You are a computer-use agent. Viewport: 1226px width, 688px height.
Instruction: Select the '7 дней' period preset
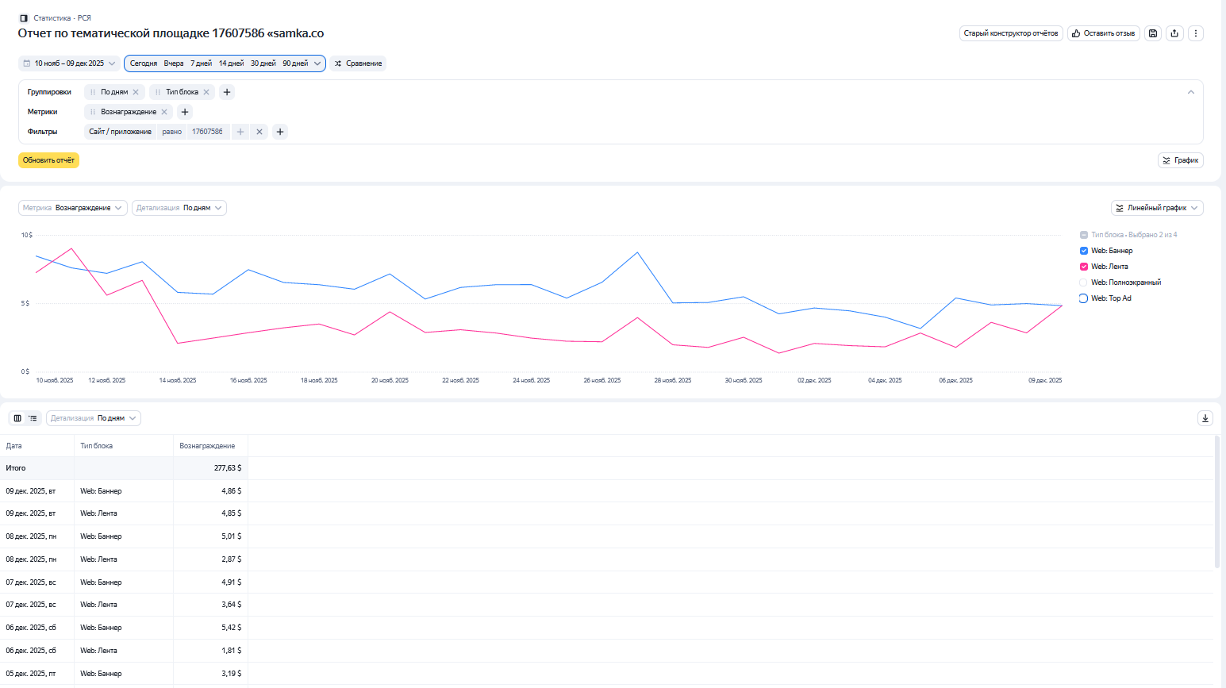coord(201,63)
